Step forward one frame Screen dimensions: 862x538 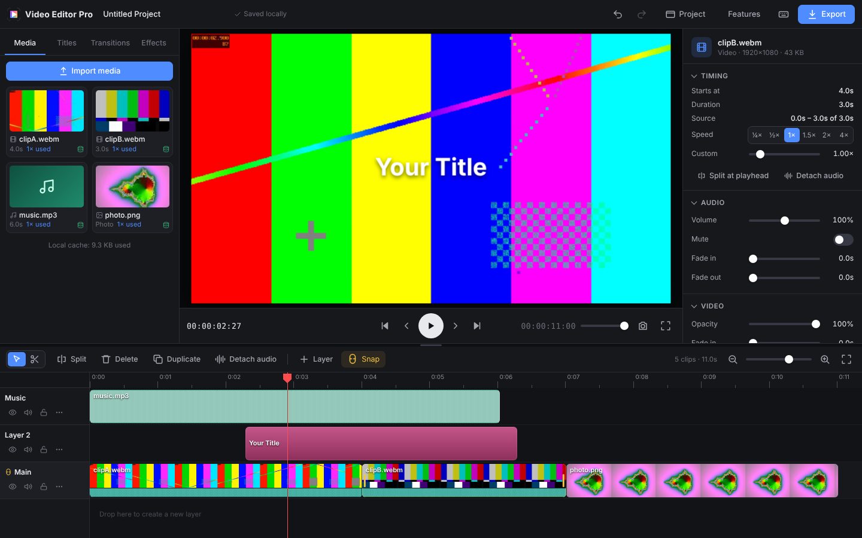pos(456,326)
